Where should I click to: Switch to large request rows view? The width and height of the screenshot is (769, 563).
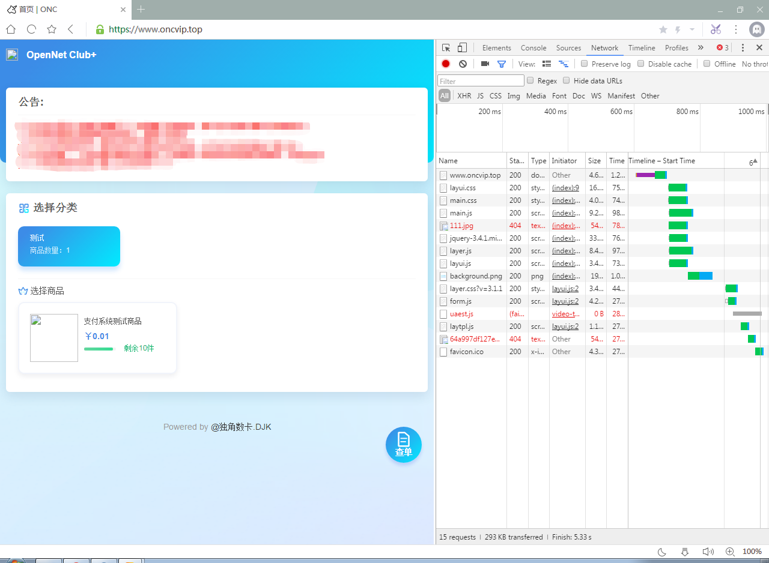pos(547,64)
